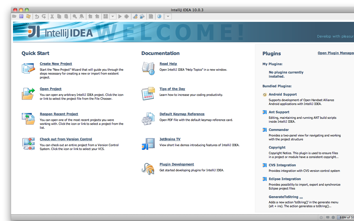Open the dropdown right of the Help icon
The image size is (354, 221).
168,17
